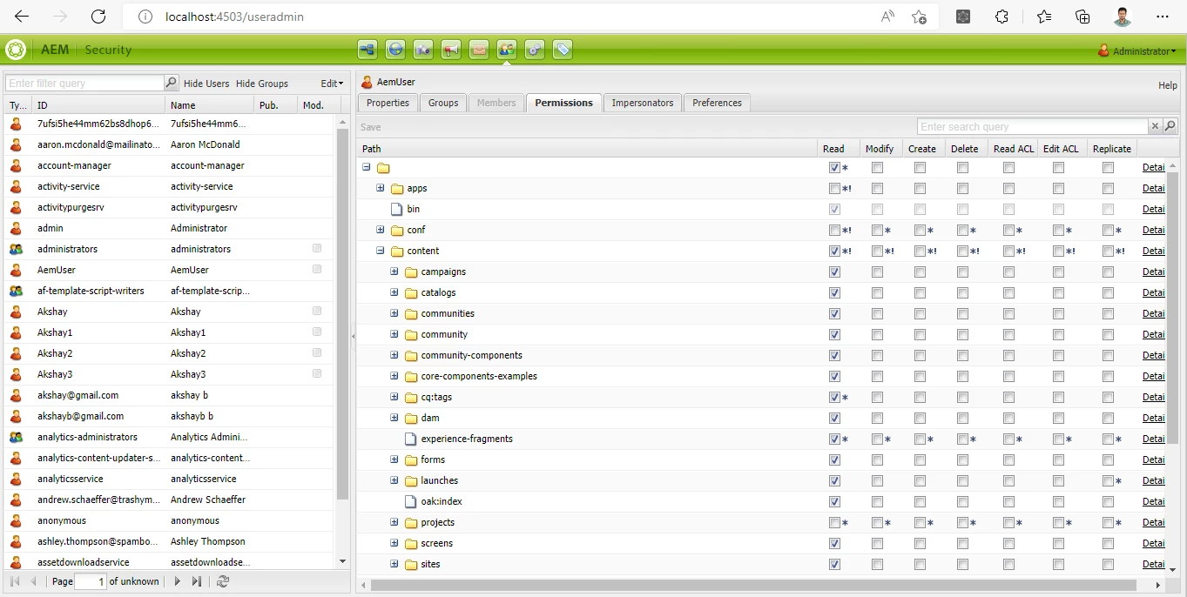Switch to the Groups tab

tap(443, 103)
